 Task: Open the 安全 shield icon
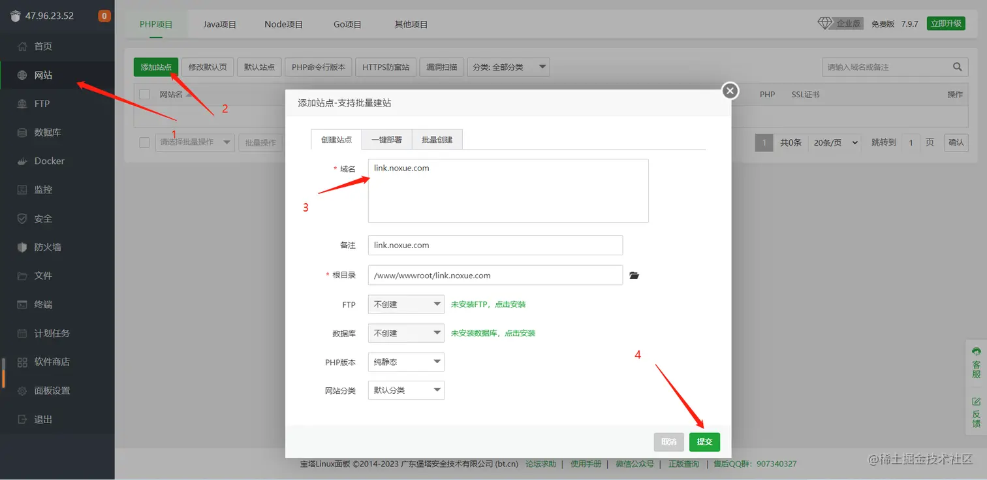click(22, 219)
